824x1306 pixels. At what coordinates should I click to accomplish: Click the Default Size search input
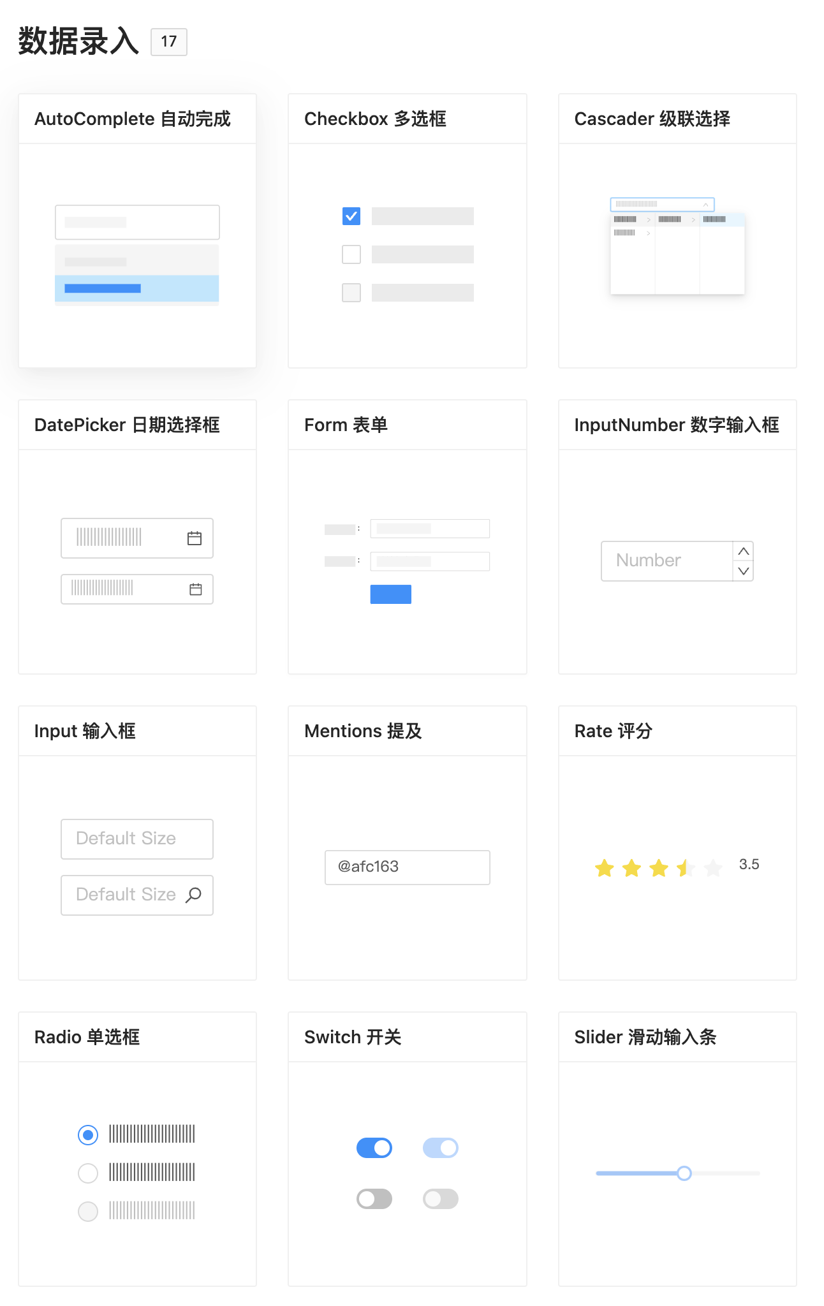pos(137,895)
